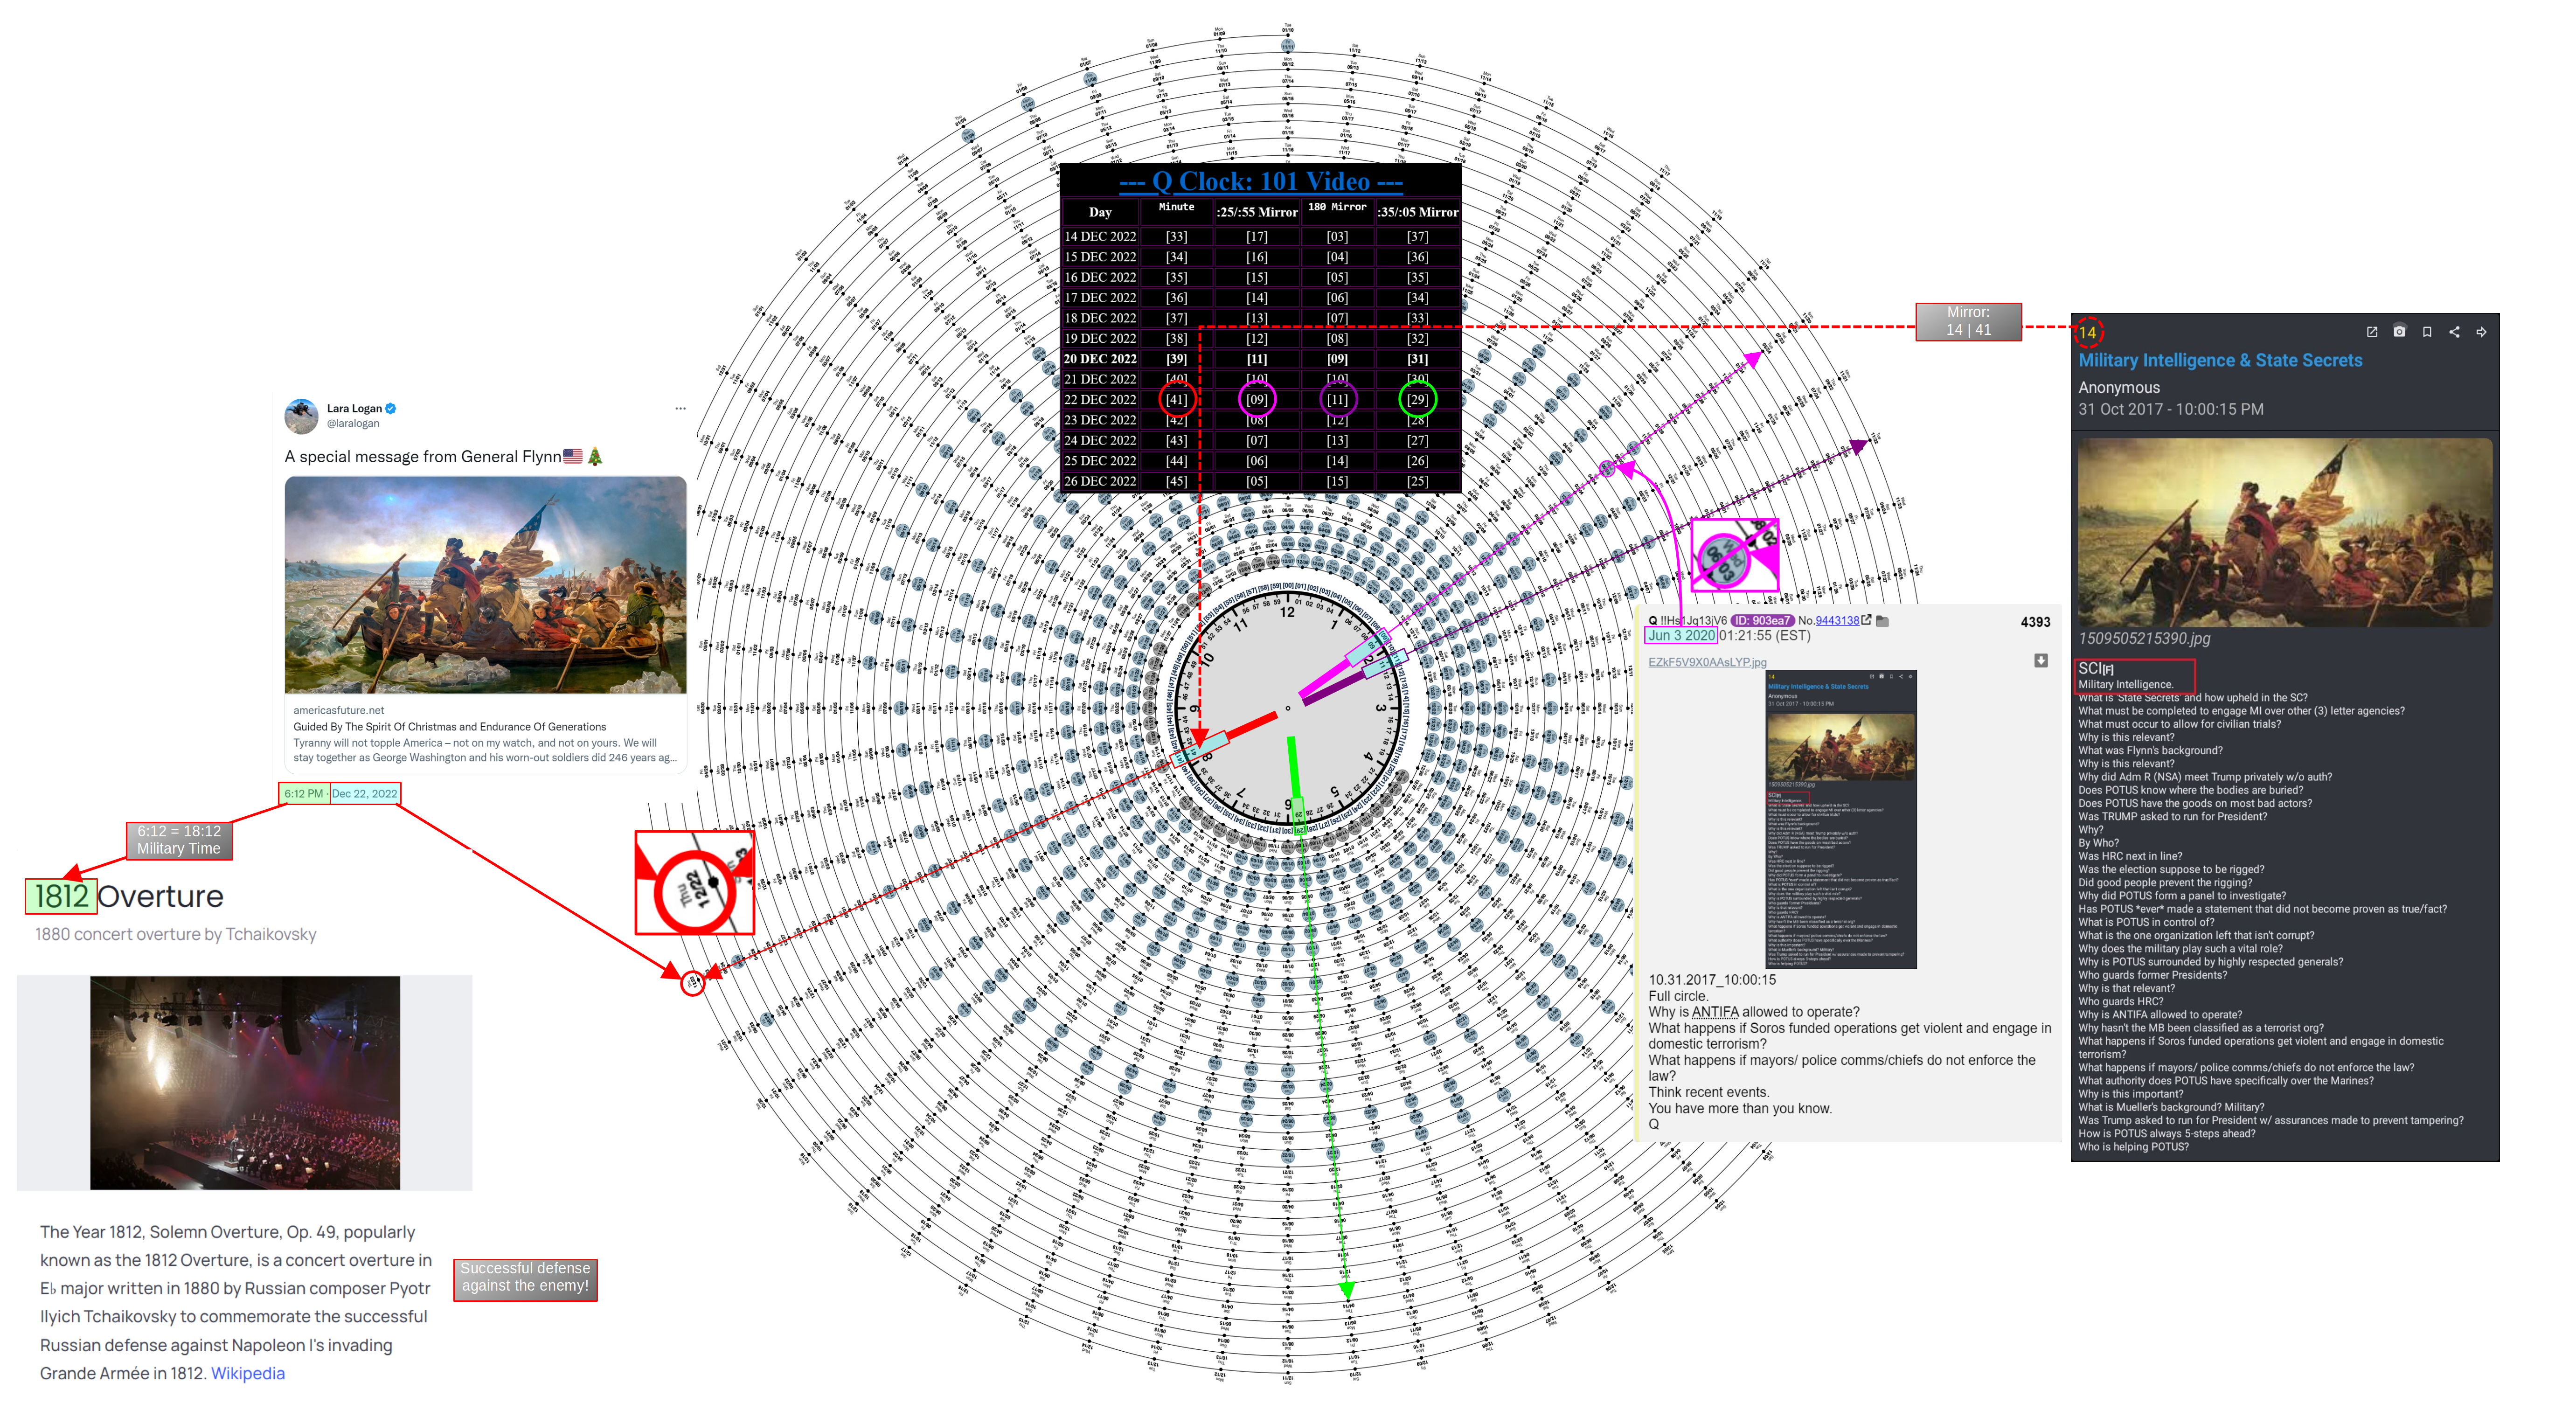Open post 14 in external window icon
This screenshot has height=1417, width=2576.
2372,332
